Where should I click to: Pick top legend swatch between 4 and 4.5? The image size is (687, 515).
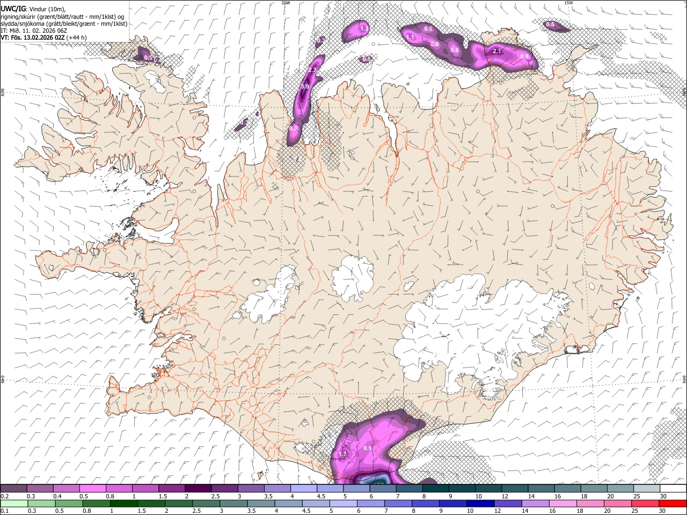click(303, 488)
